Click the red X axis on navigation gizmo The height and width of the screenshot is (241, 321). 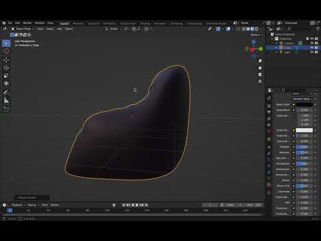[252, 50]
